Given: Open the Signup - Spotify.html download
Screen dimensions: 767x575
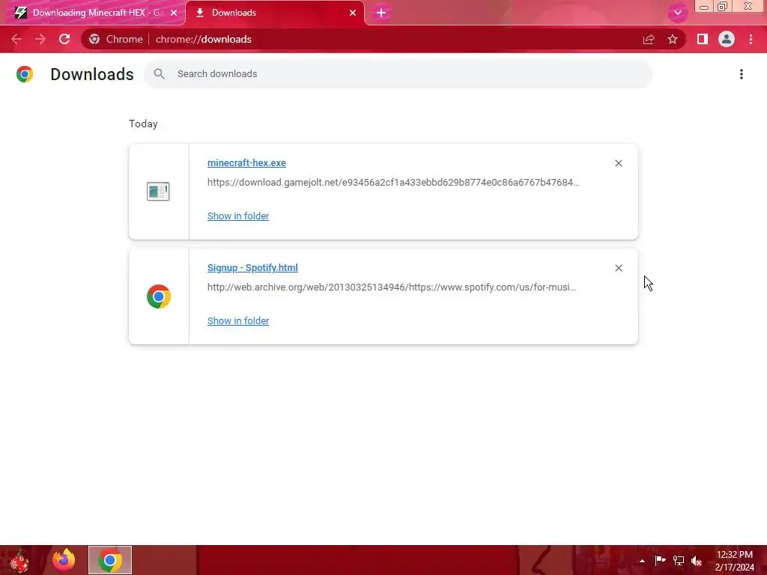Looking at the screenshot, I should 252,268.
